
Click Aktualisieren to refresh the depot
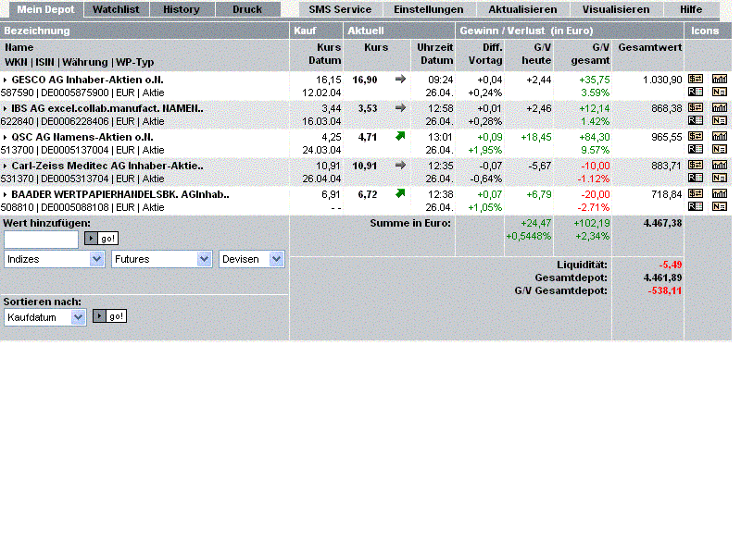click(522, 9)
